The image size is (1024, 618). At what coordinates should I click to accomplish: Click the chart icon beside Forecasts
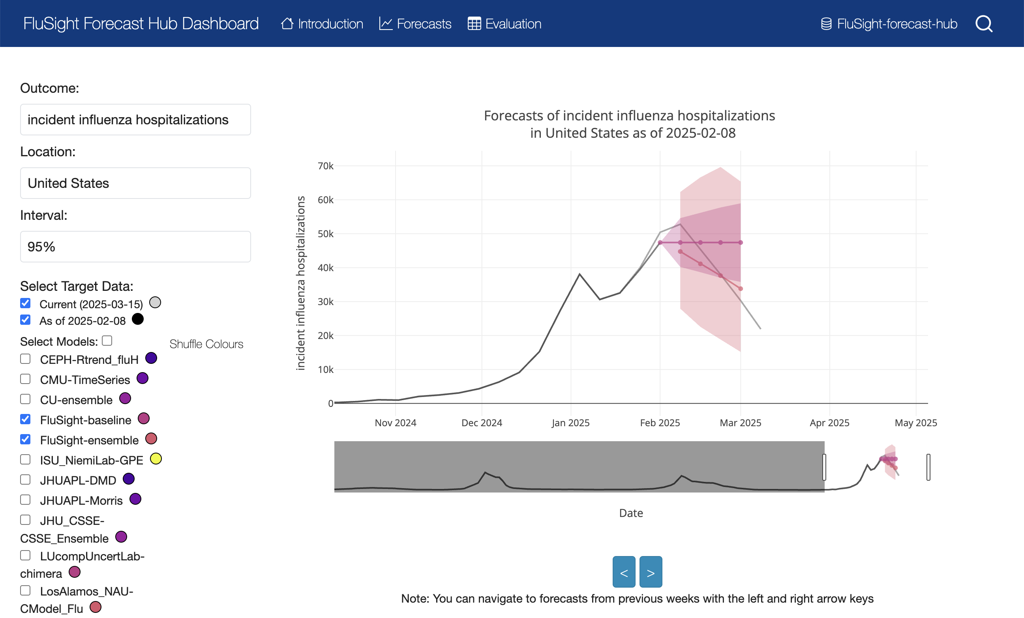[386, 24]
